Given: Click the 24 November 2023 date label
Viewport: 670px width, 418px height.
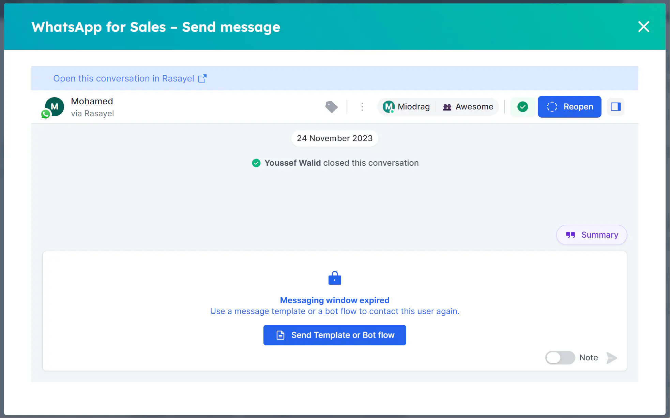Looking at the screenshot, I should point(335,138).
